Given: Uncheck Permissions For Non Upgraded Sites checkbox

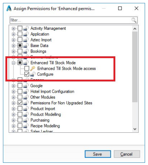Looking at the screenshot, I should click(x=20, y=103).
